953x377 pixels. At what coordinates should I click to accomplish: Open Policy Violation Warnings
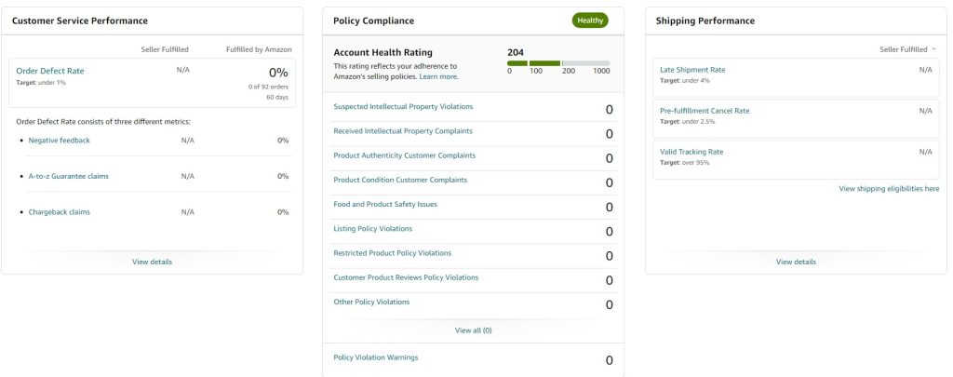pyautogui.click(x=376, y=357)
